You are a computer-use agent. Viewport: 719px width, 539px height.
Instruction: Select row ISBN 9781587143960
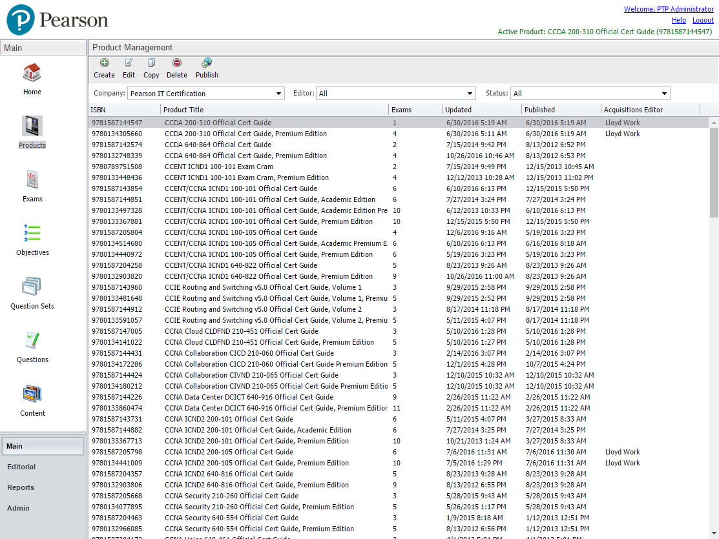399,287
